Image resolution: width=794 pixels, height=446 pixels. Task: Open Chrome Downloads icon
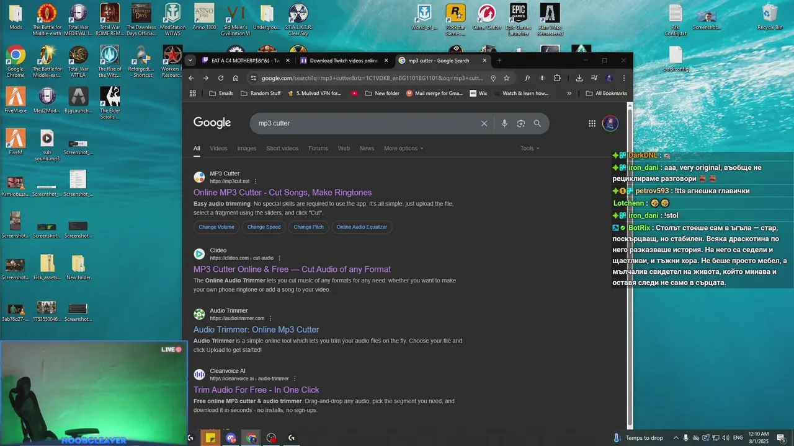click(x=579, y=78)
